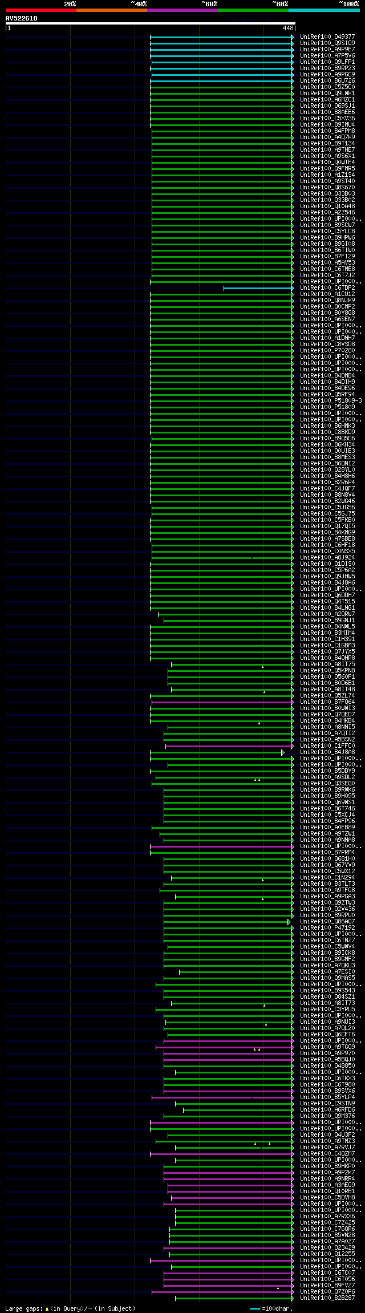Click the arrowhead beside UniRef100_A0EB89
The width and height of the screenshot is (365, 1313).
coord(293,828)
